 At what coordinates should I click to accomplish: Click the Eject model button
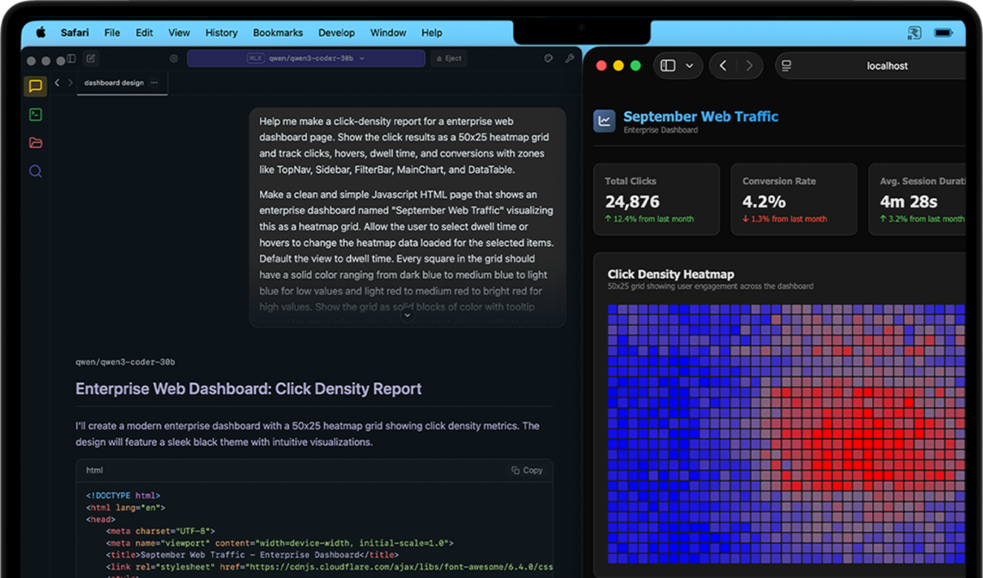click(448, 59)
